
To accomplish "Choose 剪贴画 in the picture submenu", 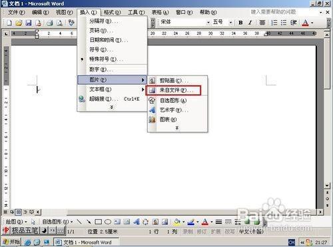I will point(177,81).
